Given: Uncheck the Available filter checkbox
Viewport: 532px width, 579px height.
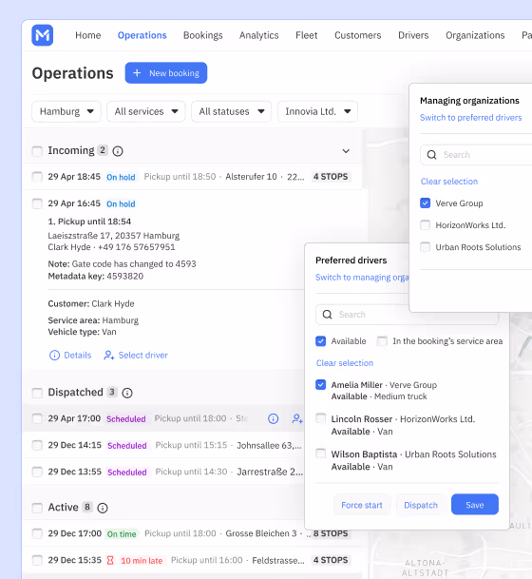Looking at the screenshot, I should tap(320, 341).
